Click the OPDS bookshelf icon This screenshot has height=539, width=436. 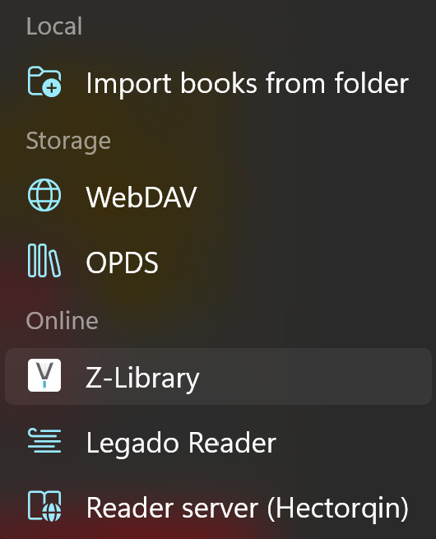(x=44, y=261)
